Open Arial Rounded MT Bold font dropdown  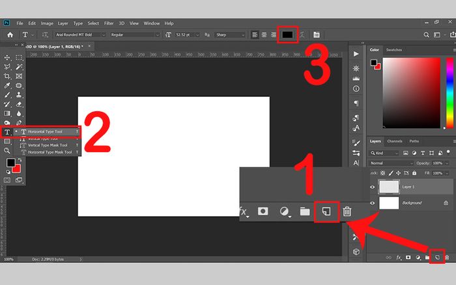tap(103, 35)
